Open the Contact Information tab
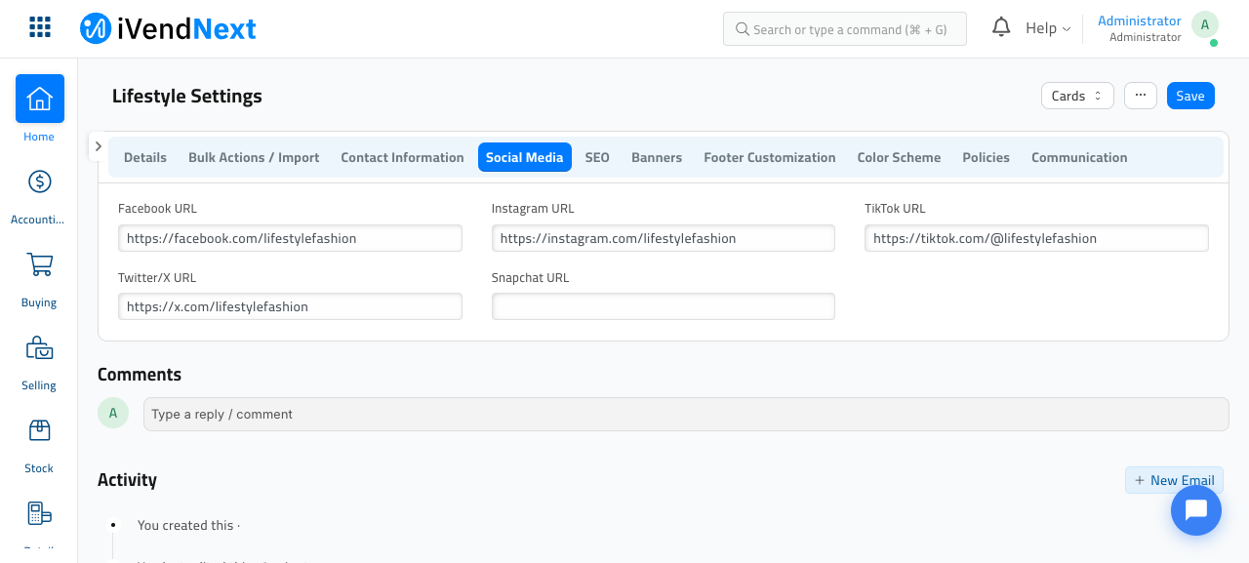 click(402, 157)
